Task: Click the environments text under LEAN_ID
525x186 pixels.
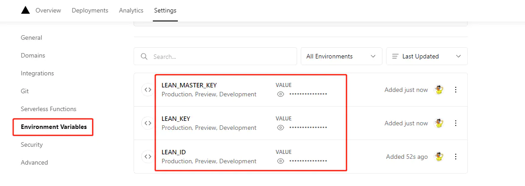Action: click(x=209, y=161)
